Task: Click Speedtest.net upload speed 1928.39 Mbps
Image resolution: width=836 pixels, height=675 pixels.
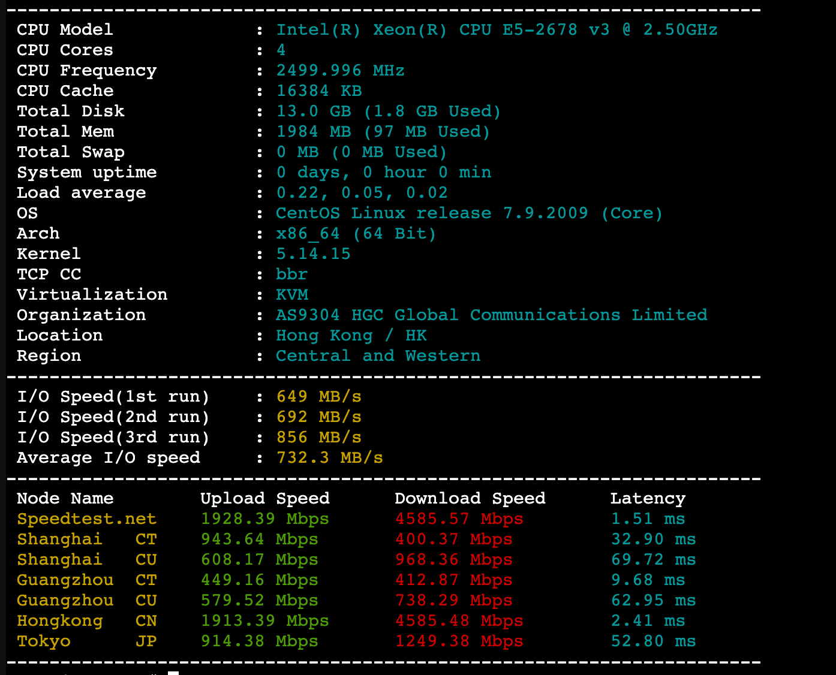Action: (264, 519)
